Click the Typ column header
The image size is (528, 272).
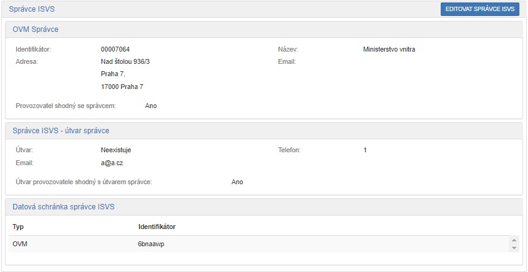pyautogui.click(x=18, y=227)
